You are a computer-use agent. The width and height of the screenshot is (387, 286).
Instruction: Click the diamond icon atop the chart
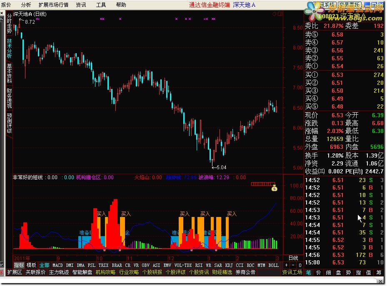(274, 14)
